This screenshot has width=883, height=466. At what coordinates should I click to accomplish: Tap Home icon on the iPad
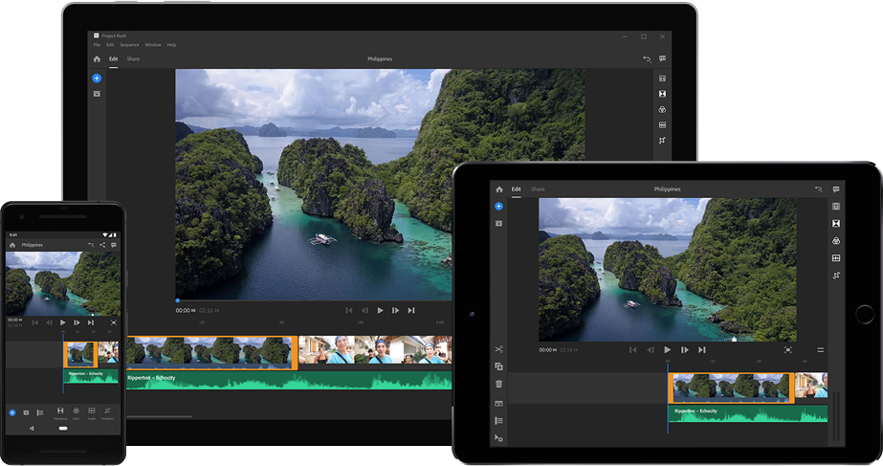pos(499,189)
